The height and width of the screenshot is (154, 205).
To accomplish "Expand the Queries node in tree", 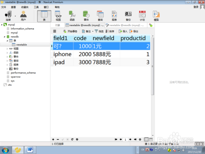I will tap(7, 61).
